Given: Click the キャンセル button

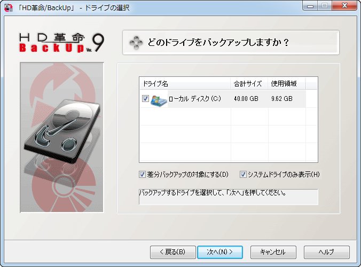Looking at the screenshot, I should [273, 252].
